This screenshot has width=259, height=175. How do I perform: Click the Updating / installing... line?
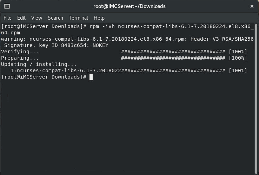[x=39, y=64]
